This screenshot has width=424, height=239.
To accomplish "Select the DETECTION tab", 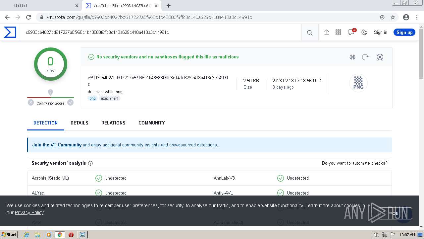I will [46, 123].
